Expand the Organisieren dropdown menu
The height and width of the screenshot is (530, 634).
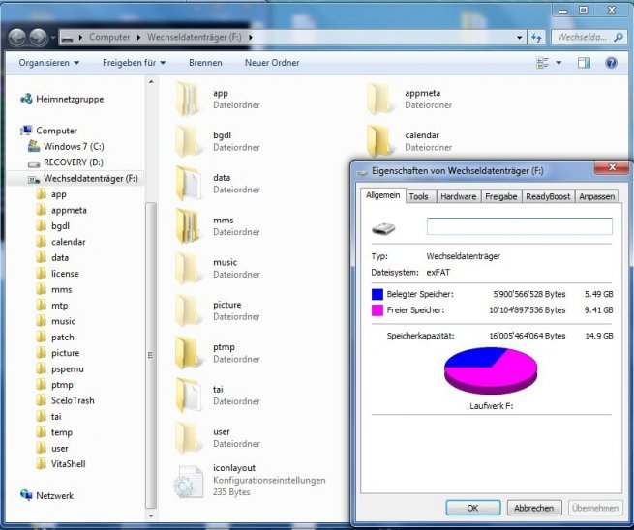[48, 63]
